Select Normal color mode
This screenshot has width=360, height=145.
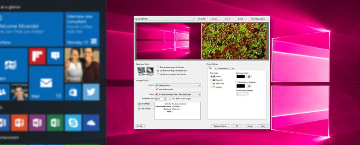(215, 76)
